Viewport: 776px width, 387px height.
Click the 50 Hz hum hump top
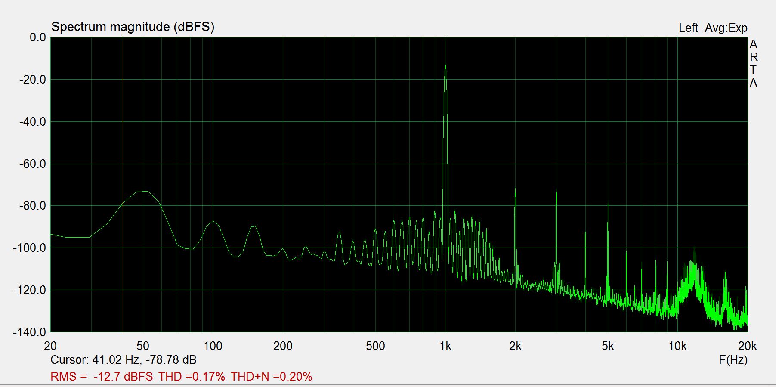[x=143, y=192]
